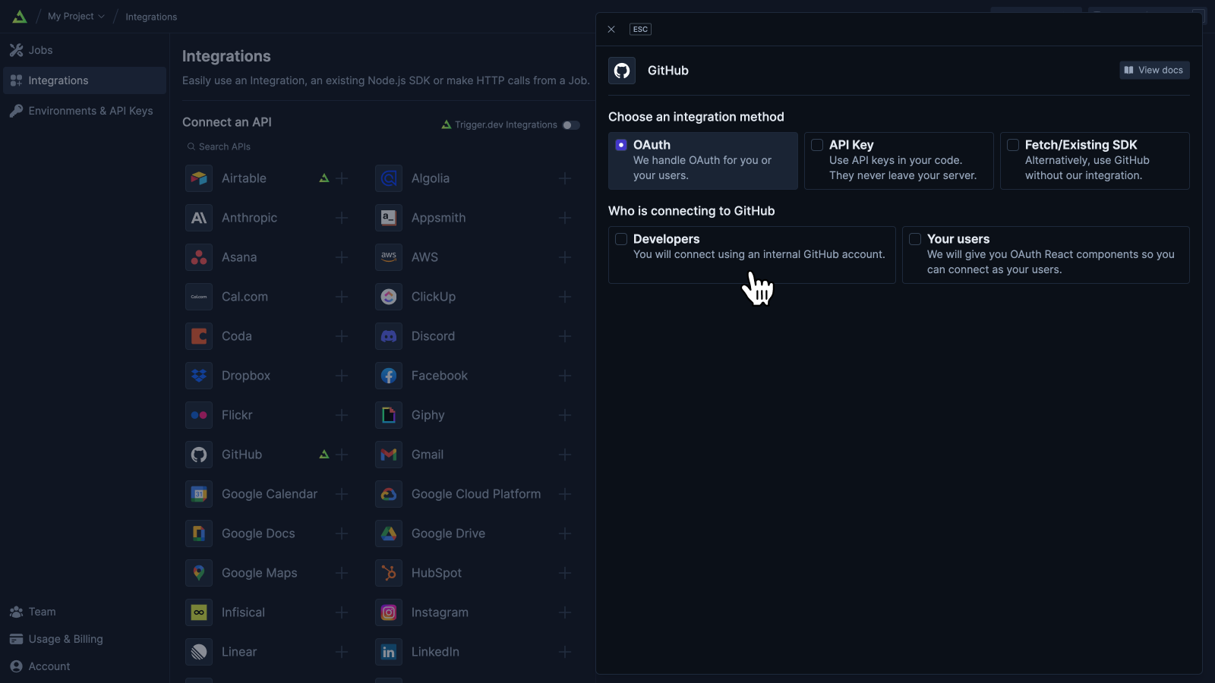Add the Gmail integration with plus icon
Viewport: 1215px width, 683px height.
565,455
